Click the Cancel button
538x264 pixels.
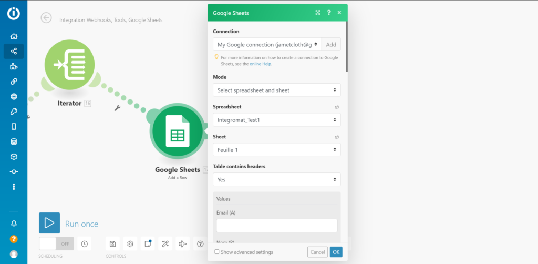(317, 252)
